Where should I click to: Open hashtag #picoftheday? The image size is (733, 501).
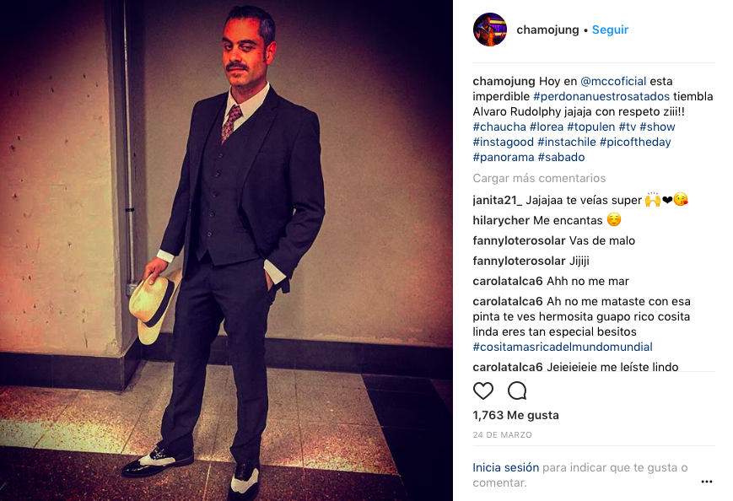[635, 142]
